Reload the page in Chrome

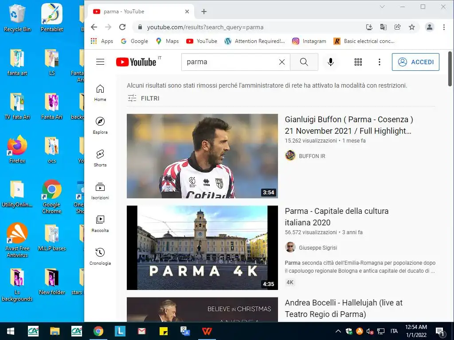pyautogui.click(x=122, y=27)
